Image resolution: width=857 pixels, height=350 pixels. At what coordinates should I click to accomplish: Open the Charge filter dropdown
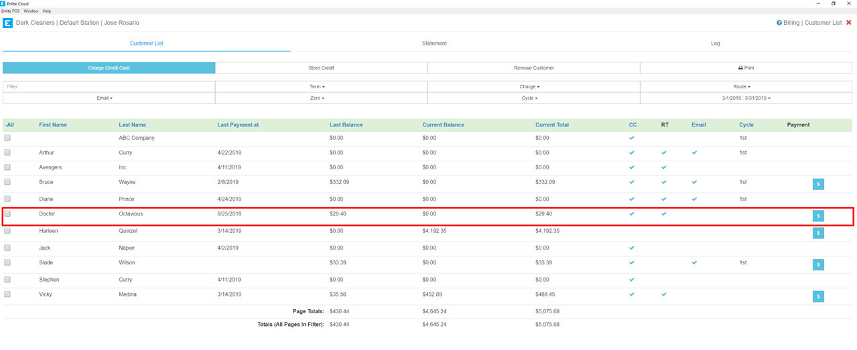click(x=533, y=87)
